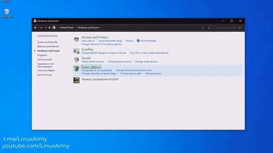Change Windows To Go startup options

tap(102, 44)
